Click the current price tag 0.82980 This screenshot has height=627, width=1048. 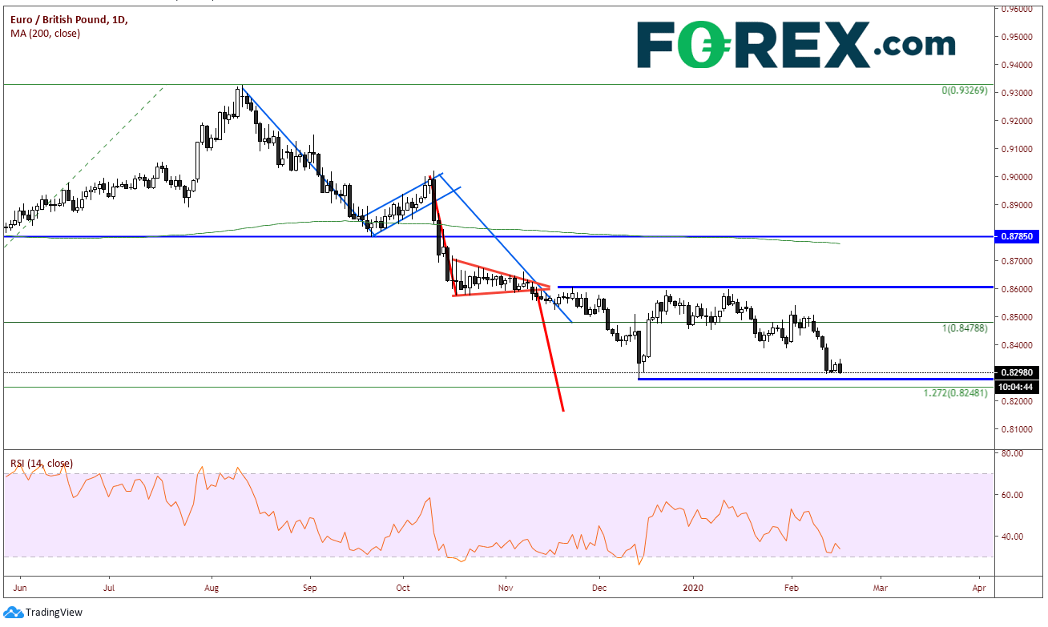[1018, 372]
